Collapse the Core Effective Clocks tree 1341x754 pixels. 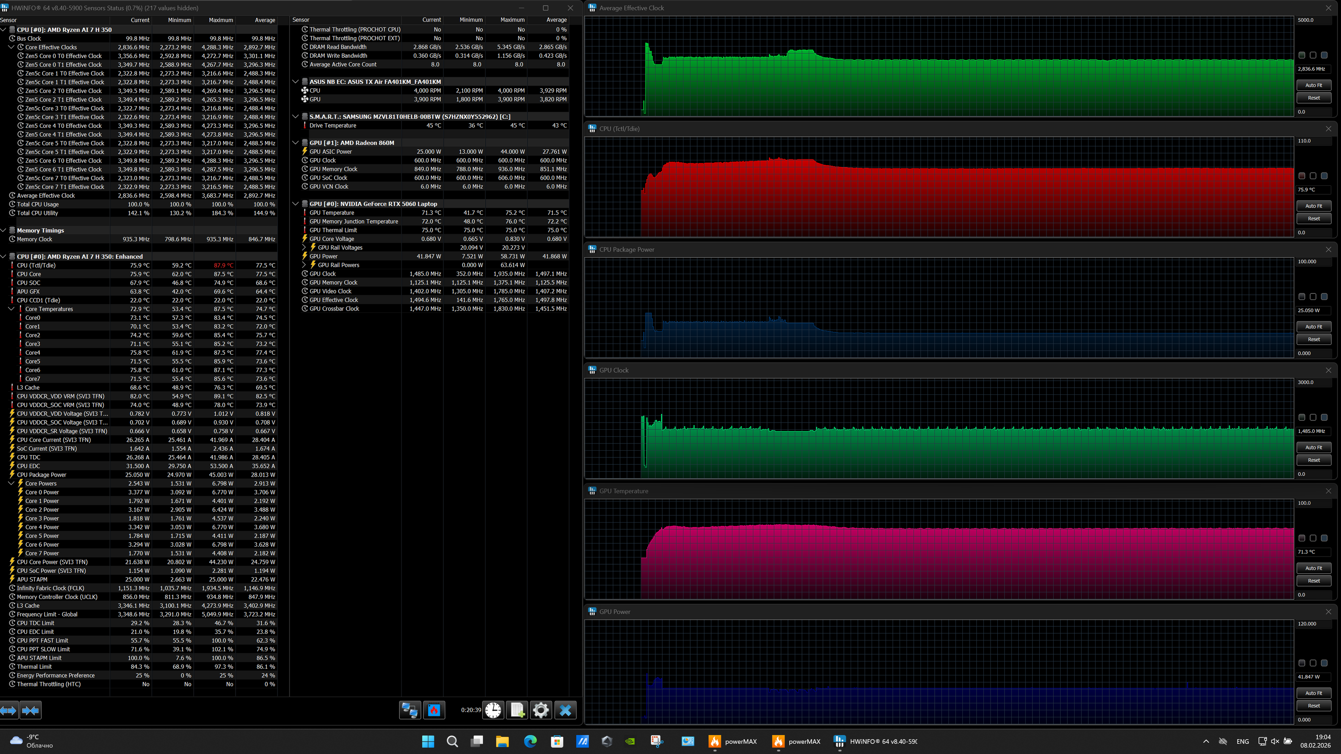click(x=11, y=47)
